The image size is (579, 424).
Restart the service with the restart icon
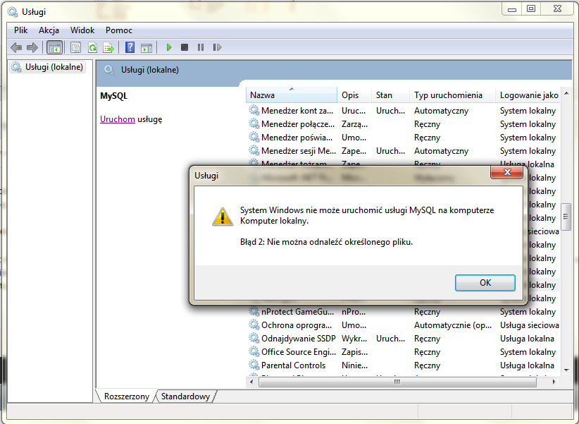click(x=217, y=47)
